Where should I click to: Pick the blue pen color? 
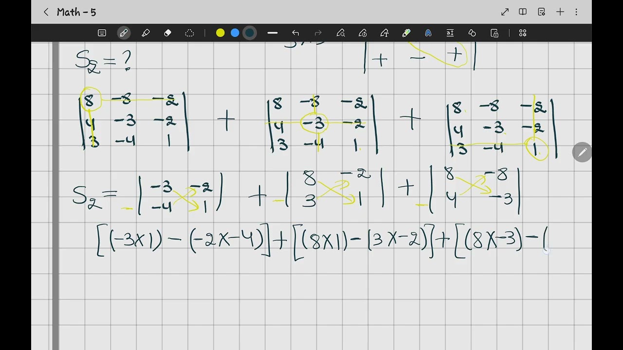[235, 33]
